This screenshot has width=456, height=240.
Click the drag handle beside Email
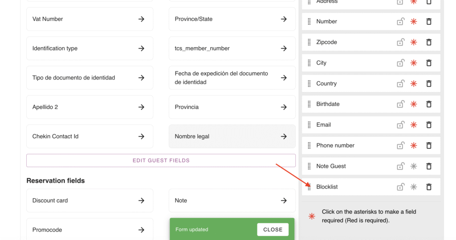point(309,125)
